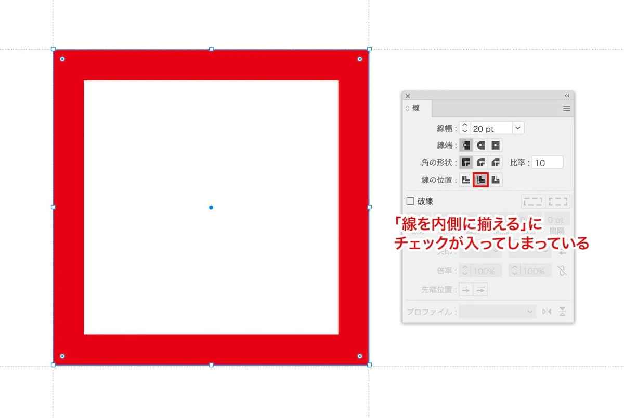Click the top-left live corner widget
The height and width of the screenshot is (418, 624).
62,59
